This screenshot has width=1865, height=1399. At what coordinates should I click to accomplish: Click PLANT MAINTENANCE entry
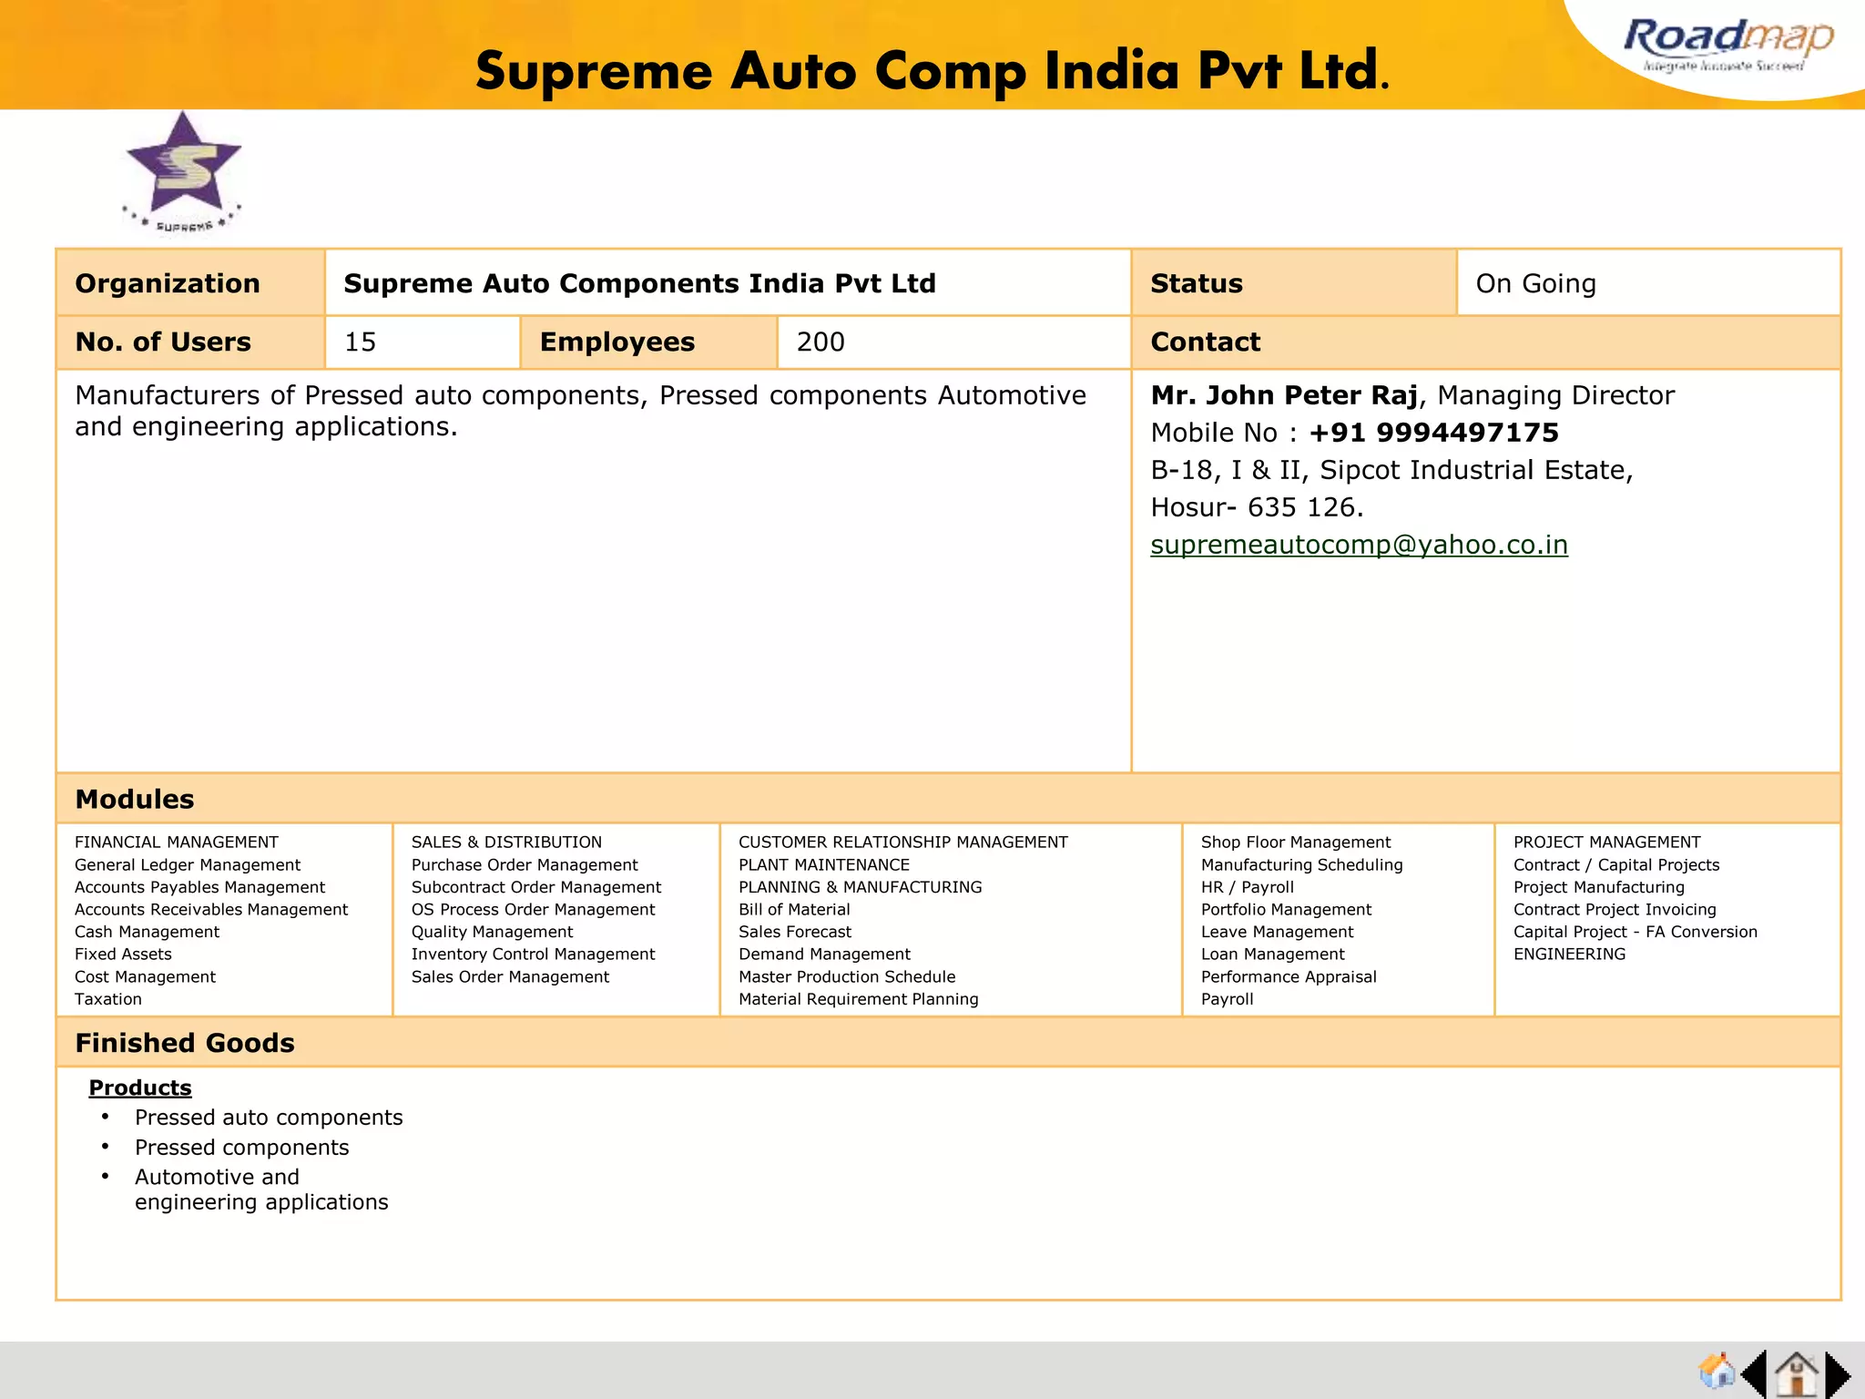tap(824, 864)
